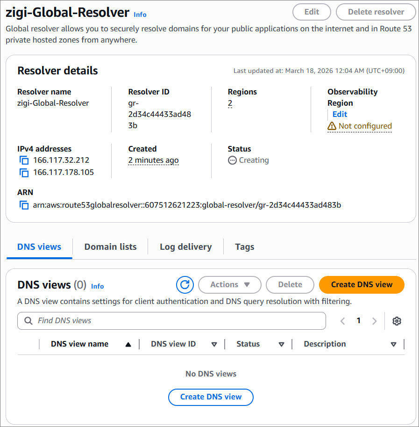Image resolution: width=419 pixels, height=427 pixels.
Task: Click the Resolver ID value gr-2d34c44433ad483b
Action: 160,115
